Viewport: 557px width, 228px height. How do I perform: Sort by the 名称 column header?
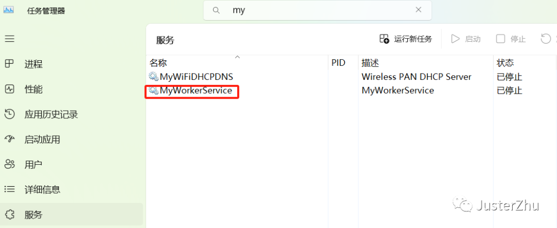point(158,63)
